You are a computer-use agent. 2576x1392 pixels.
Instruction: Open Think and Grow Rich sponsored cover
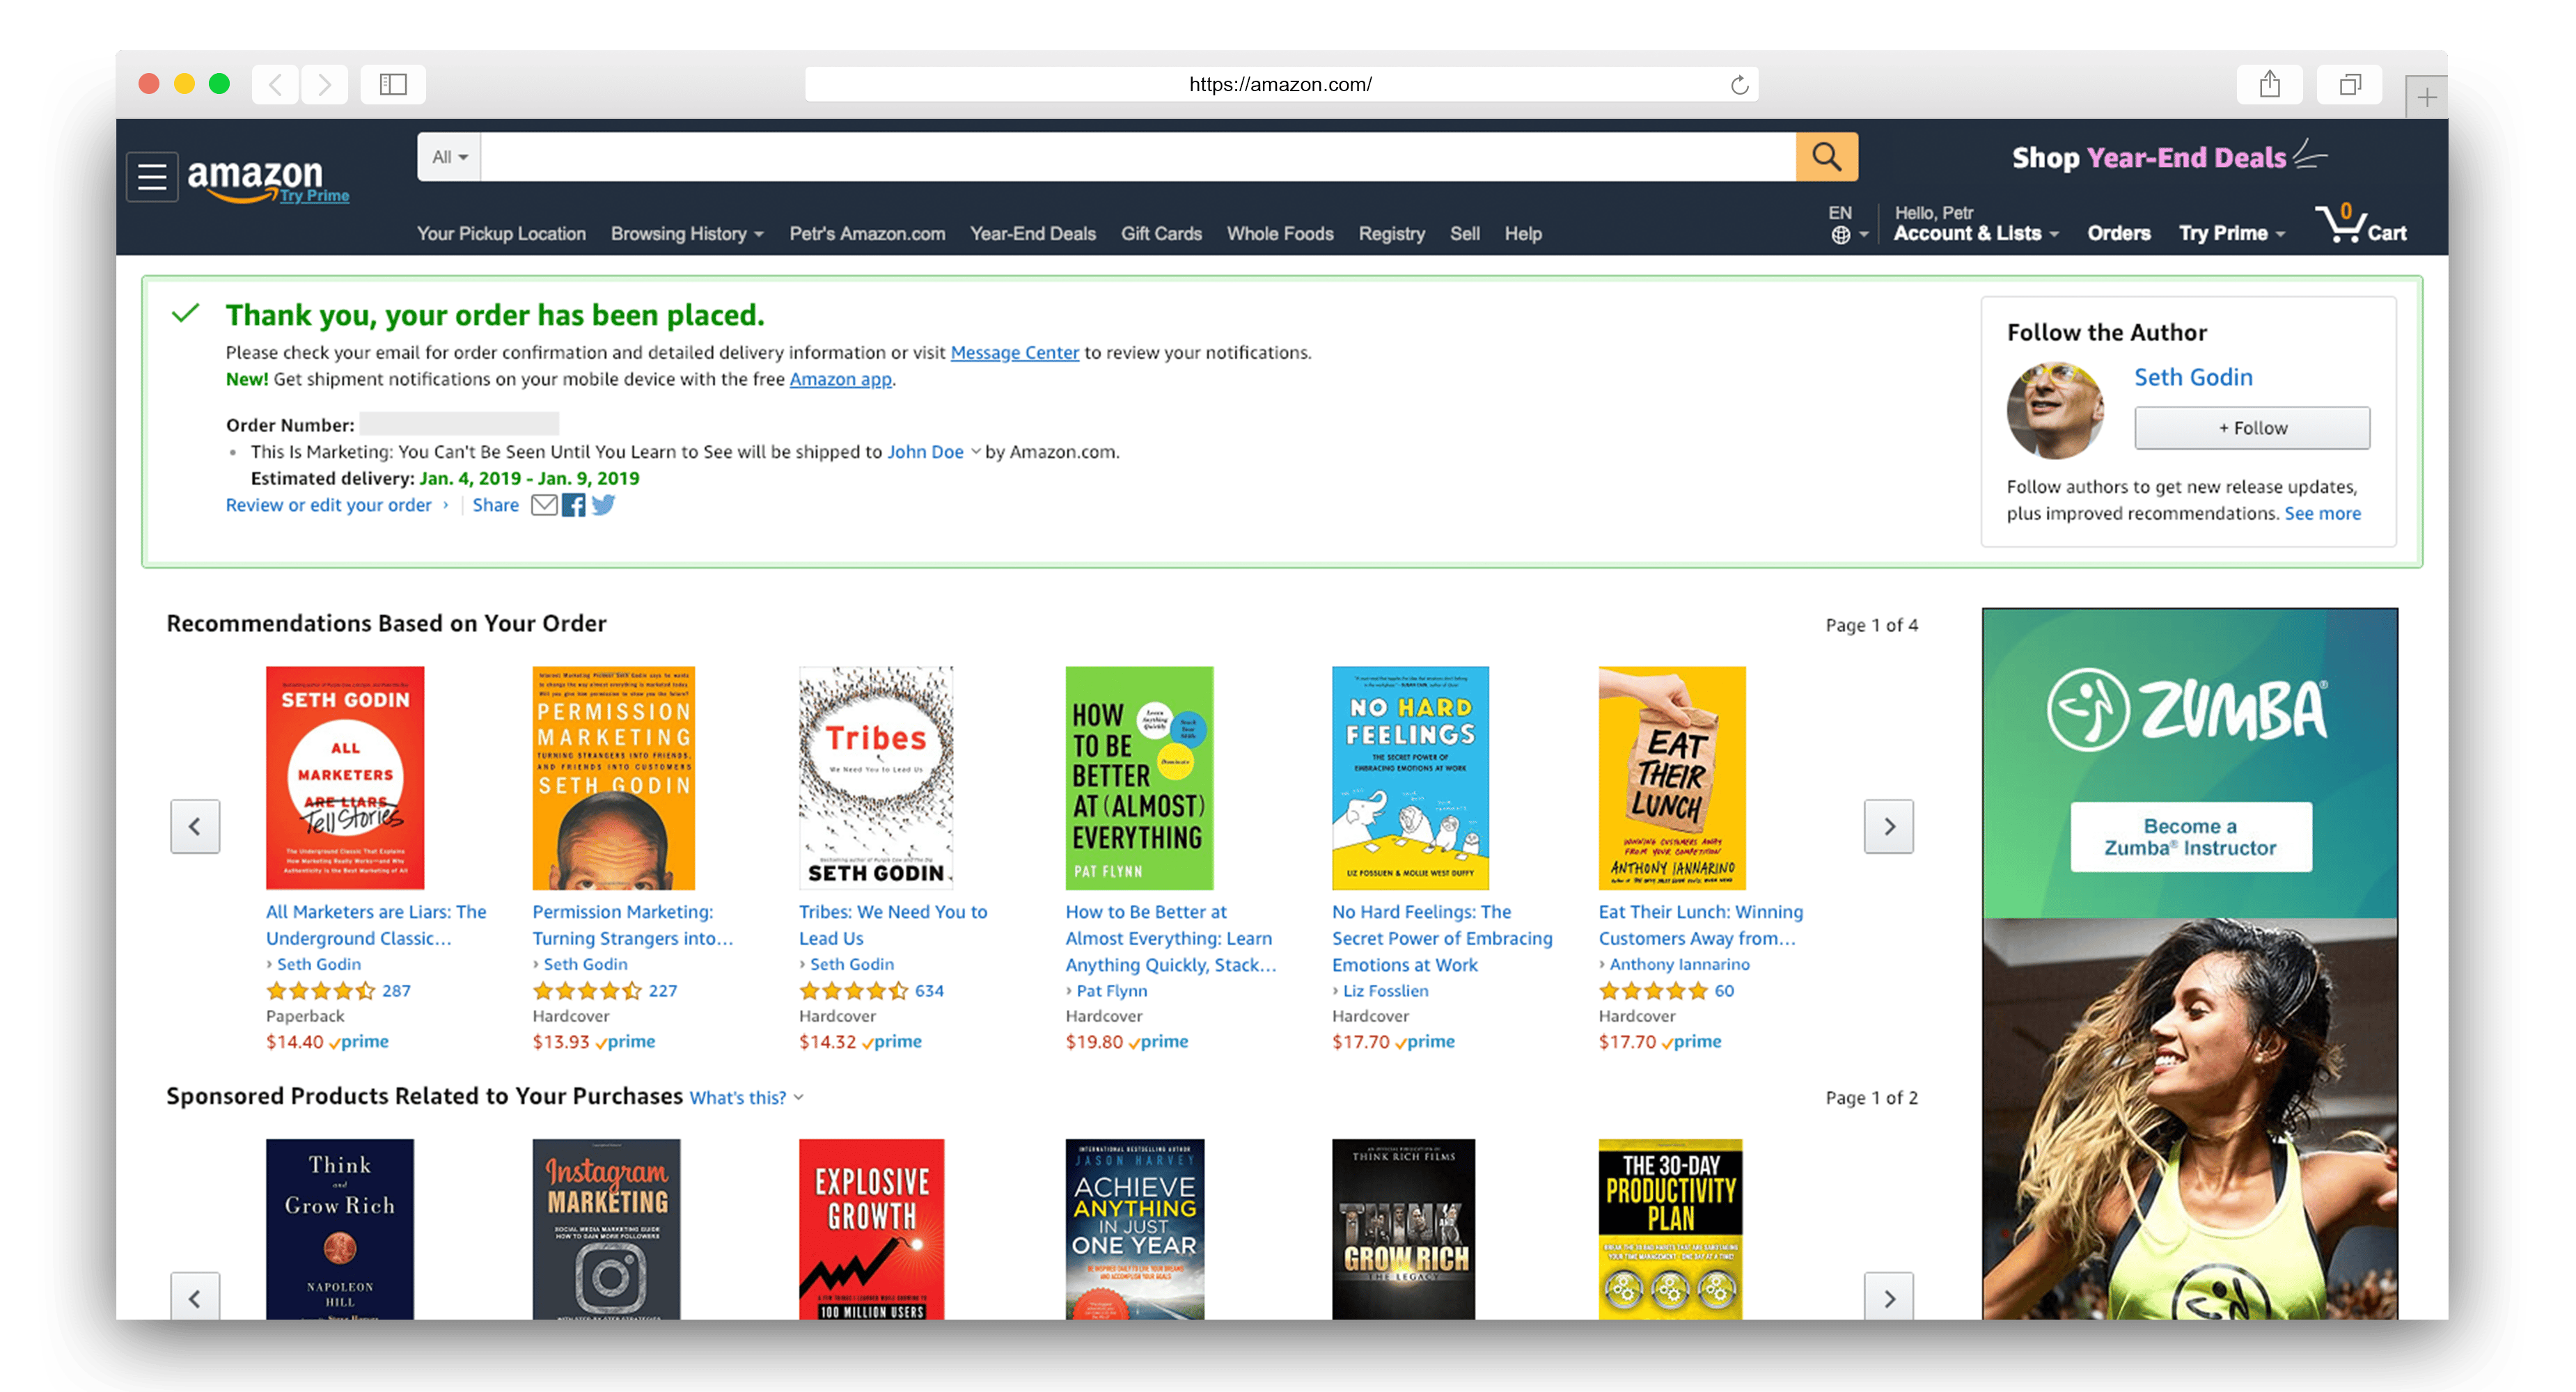click(x=340, y=1229)
